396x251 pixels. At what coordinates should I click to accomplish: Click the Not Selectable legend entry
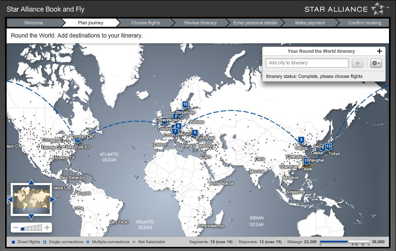click(x=149, y=242)
